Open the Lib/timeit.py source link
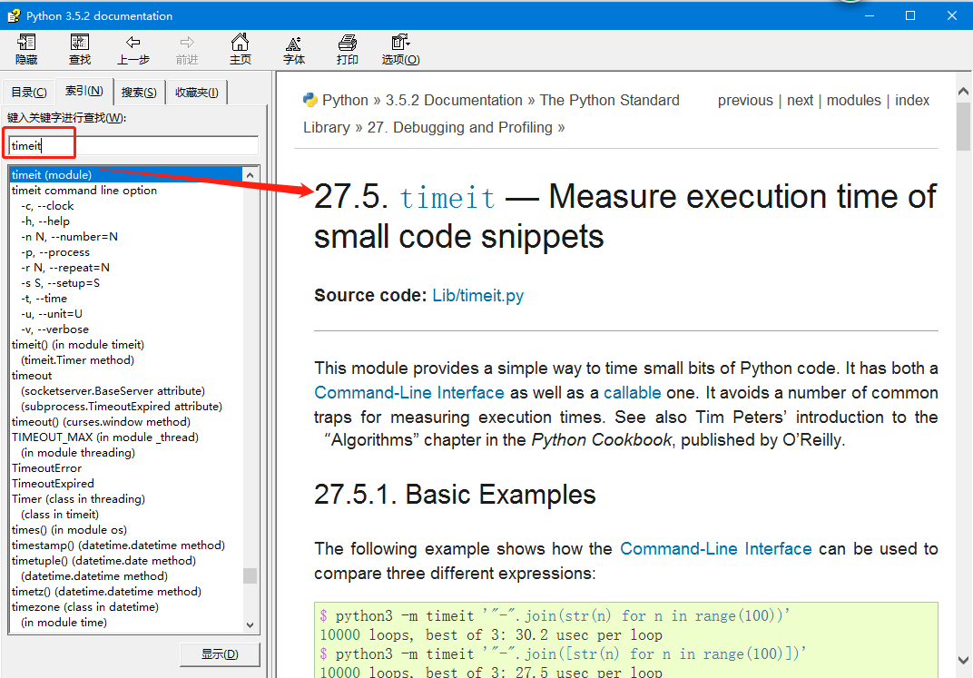The width and height of the screenshot is (973, 678). pos(477,295)
